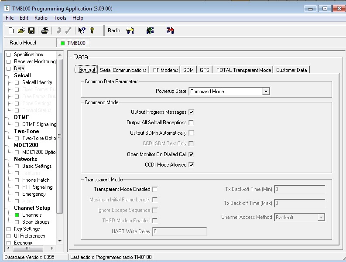Toggle CCDI Mode Allowed checkbox

[x=191, y=165]
